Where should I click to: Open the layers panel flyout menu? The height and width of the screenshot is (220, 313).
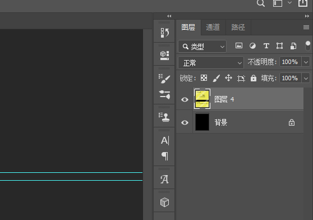tap(306, 27)
